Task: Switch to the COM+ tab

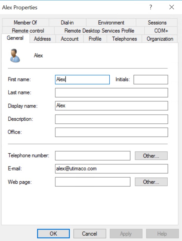Action: [161, 31]
